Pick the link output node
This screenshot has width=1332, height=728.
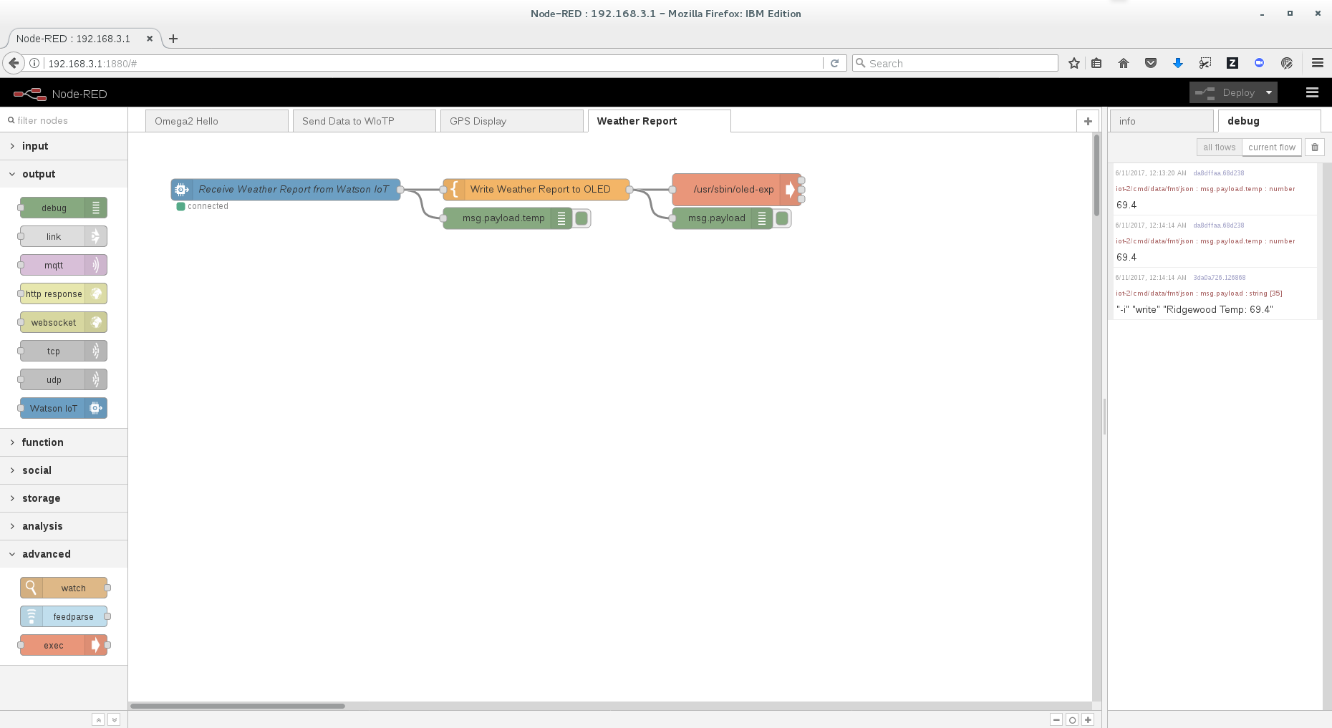(x=64, y=236)
